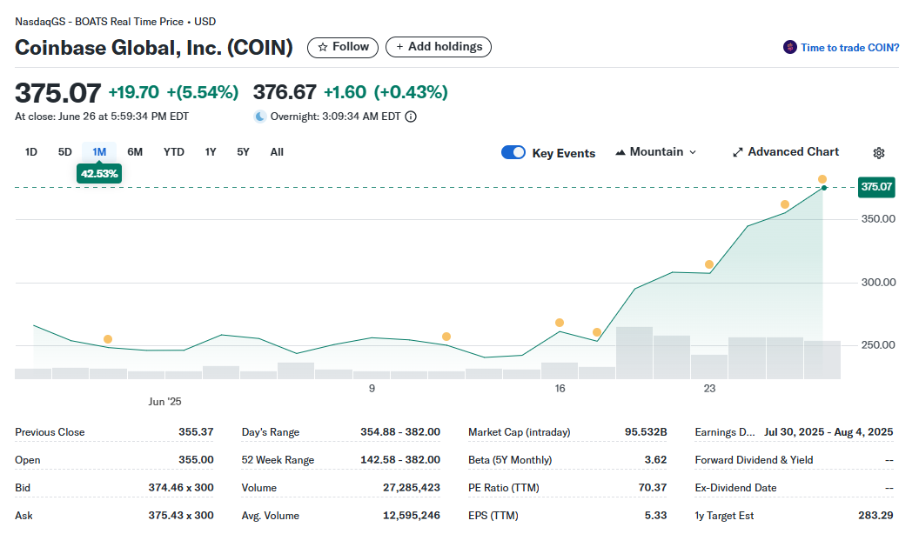Click the +1.60 (+0.43%) overnight change
This screenshot has height=534, width=919.
click(x=386, y=92)
